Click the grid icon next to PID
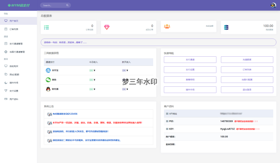 [x=167, y=121]
